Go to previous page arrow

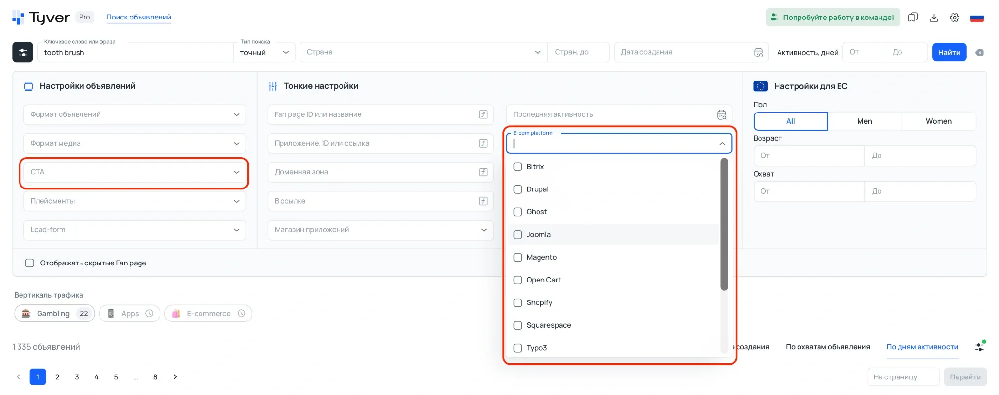click(x=18, y=377)
